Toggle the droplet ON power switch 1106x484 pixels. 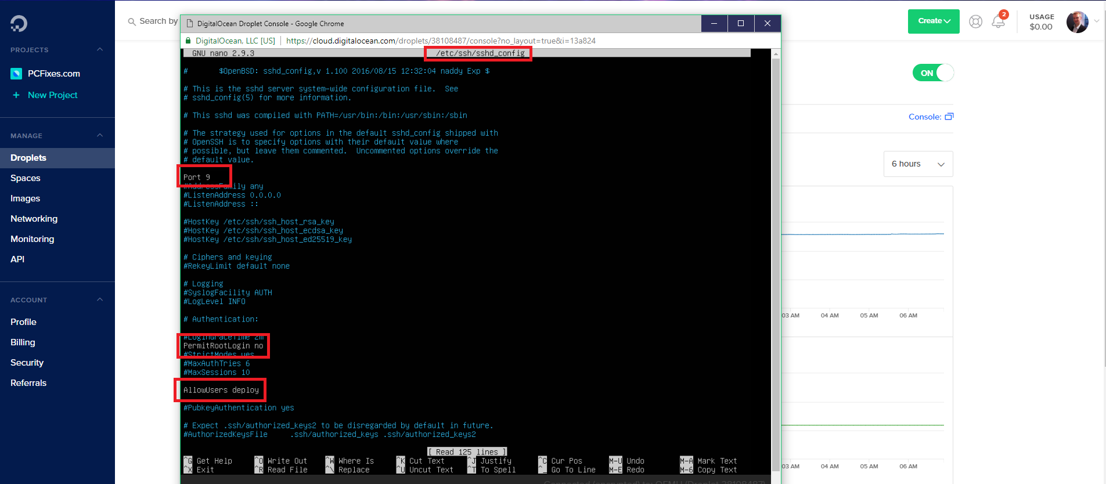click(933, 73)
